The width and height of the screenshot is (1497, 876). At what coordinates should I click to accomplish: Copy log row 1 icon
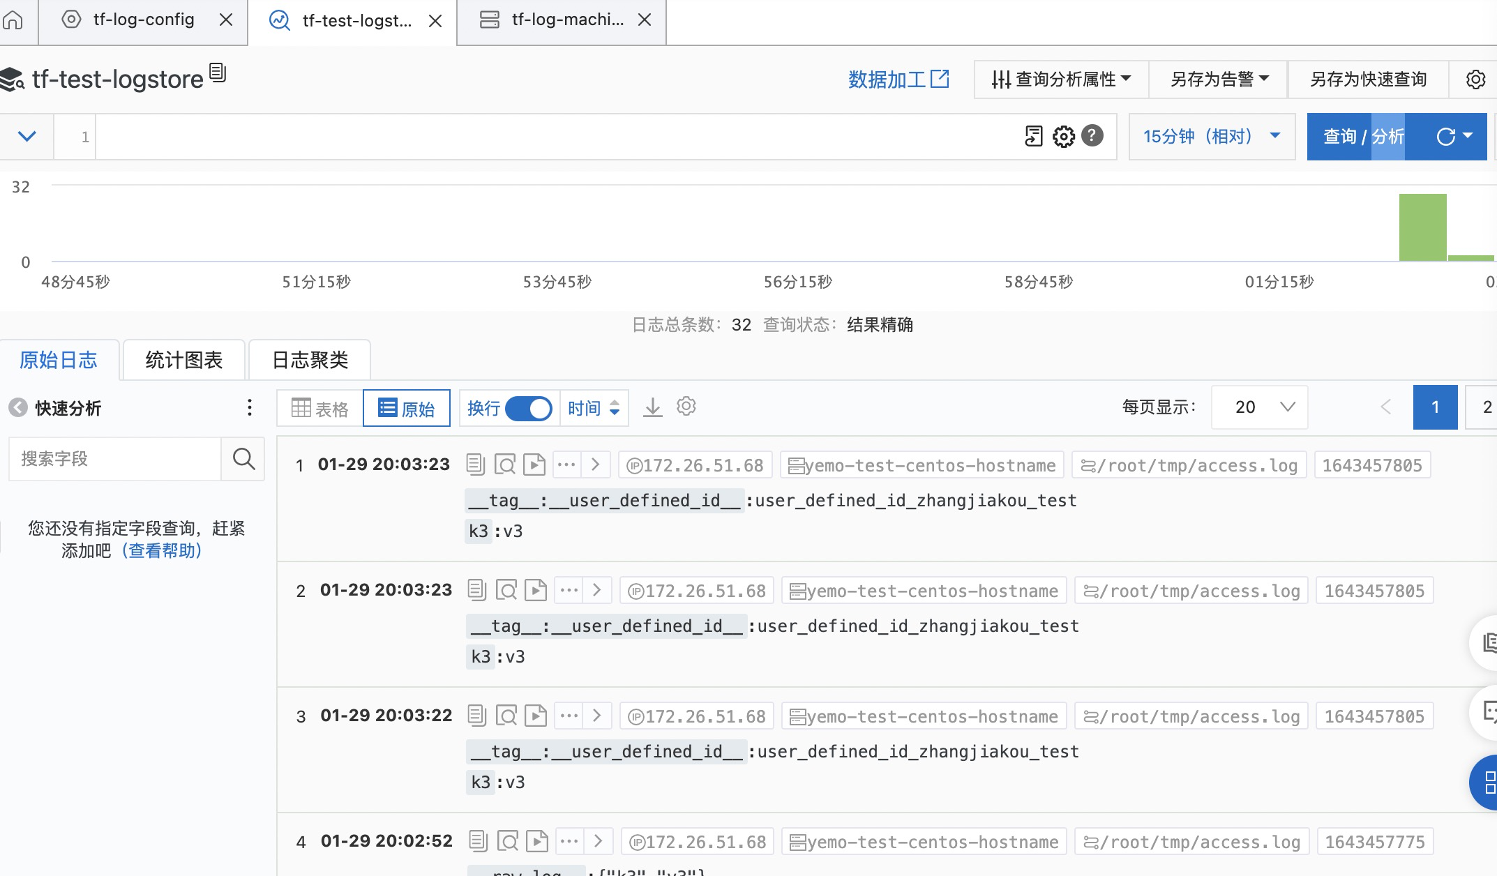pyautogui.click(x=476, y=465)
